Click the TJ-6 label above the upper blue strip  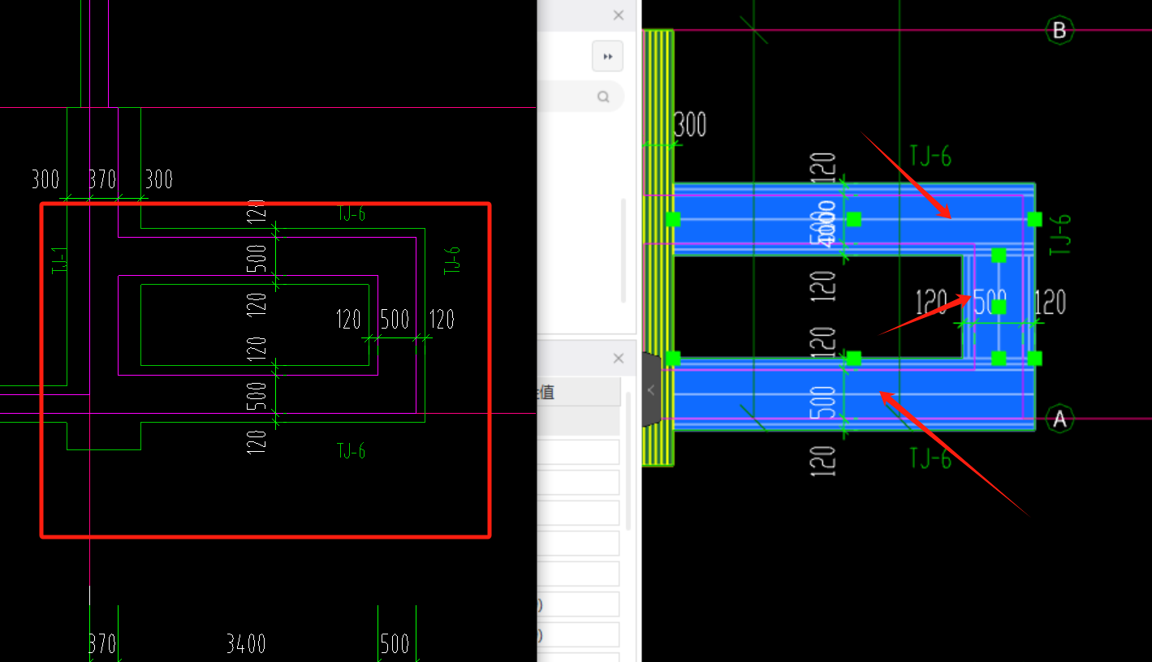click(930, 156)
